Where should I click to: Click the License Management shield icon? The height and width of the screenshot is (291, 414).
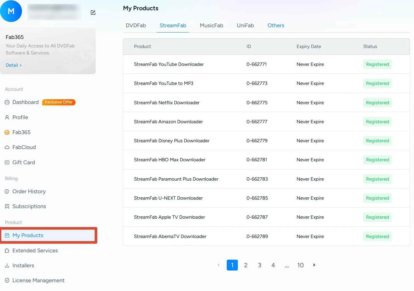(7, 280)
